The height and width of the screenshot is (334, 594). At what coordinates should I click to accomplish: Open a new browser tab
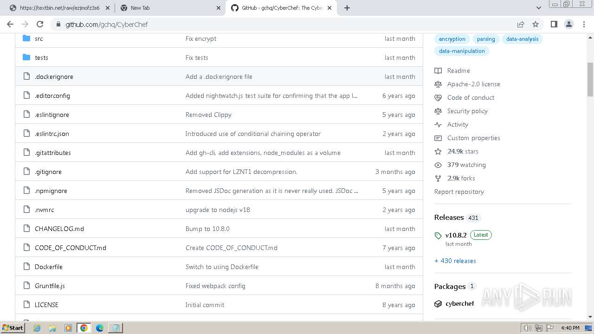(347, 8)
